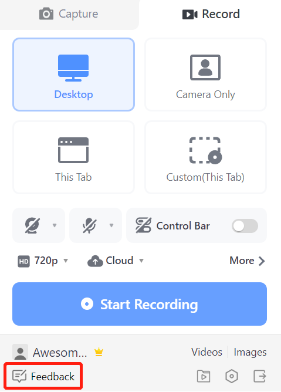Choose Camera Only recording option
The height and width of the screenshot is (392, 281).
[x=205, y=75]
